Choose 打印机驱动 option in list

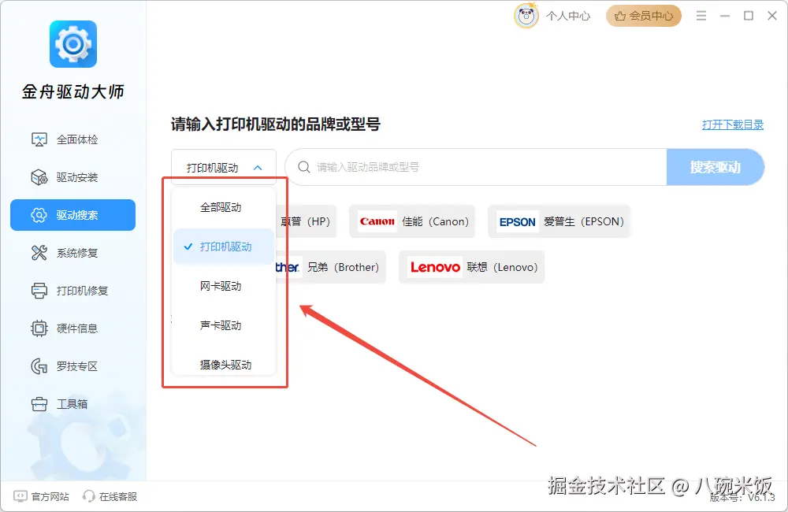point(224,247)
